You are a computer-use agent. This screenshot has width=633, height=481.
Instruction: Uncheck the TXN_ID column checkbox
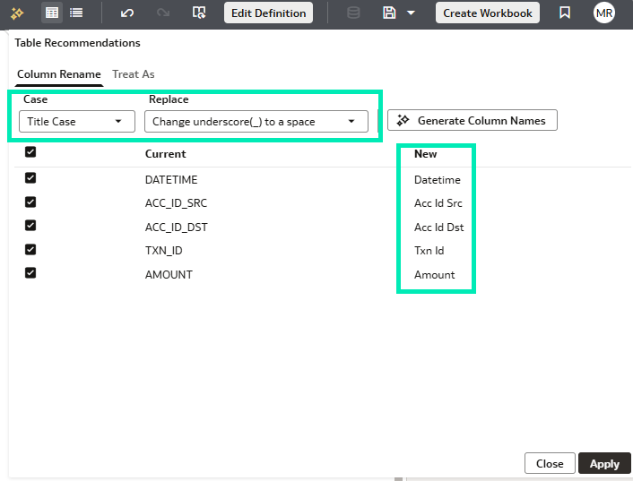tap(30, 250)
